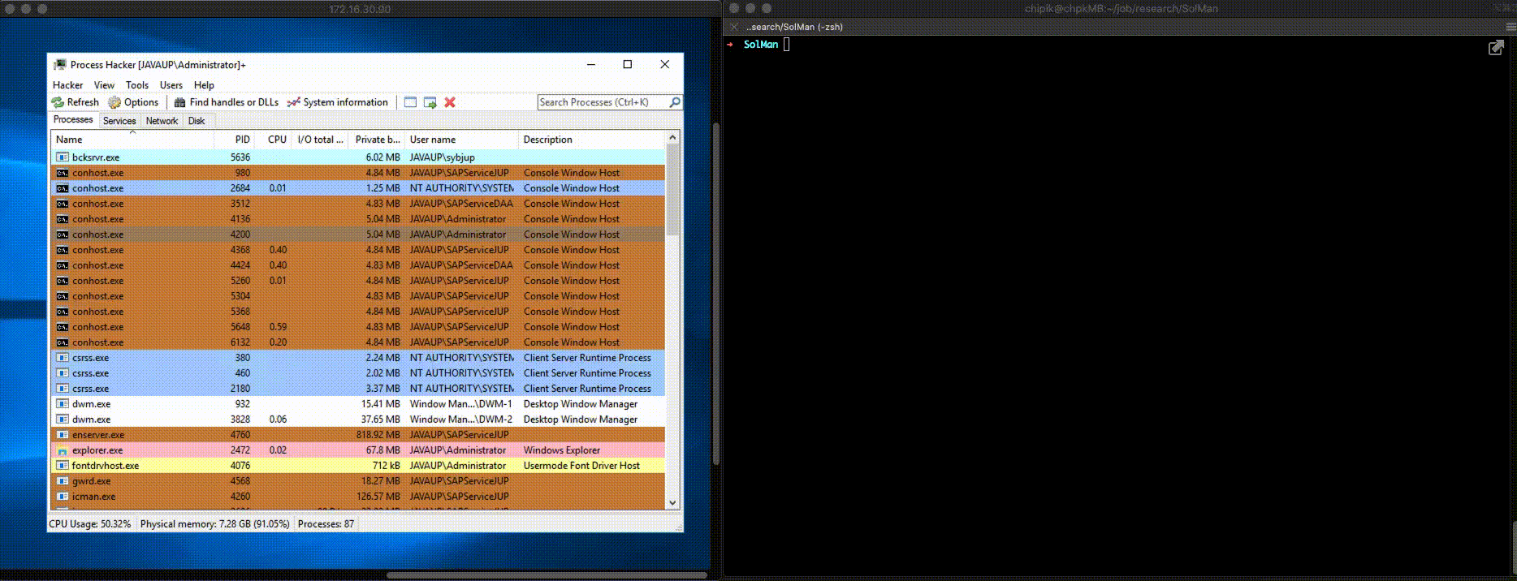This screenshot has height=581, width=1517.
Task: Switch to the Network tab
Action: point(162,121)
